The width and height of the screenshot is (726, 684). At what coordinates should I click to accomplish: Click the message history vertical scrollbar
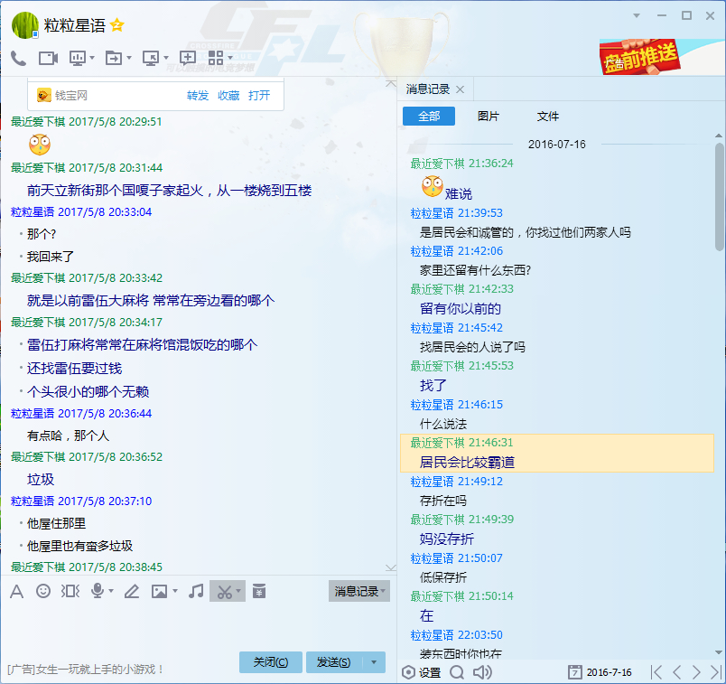[x=719, y=196]
